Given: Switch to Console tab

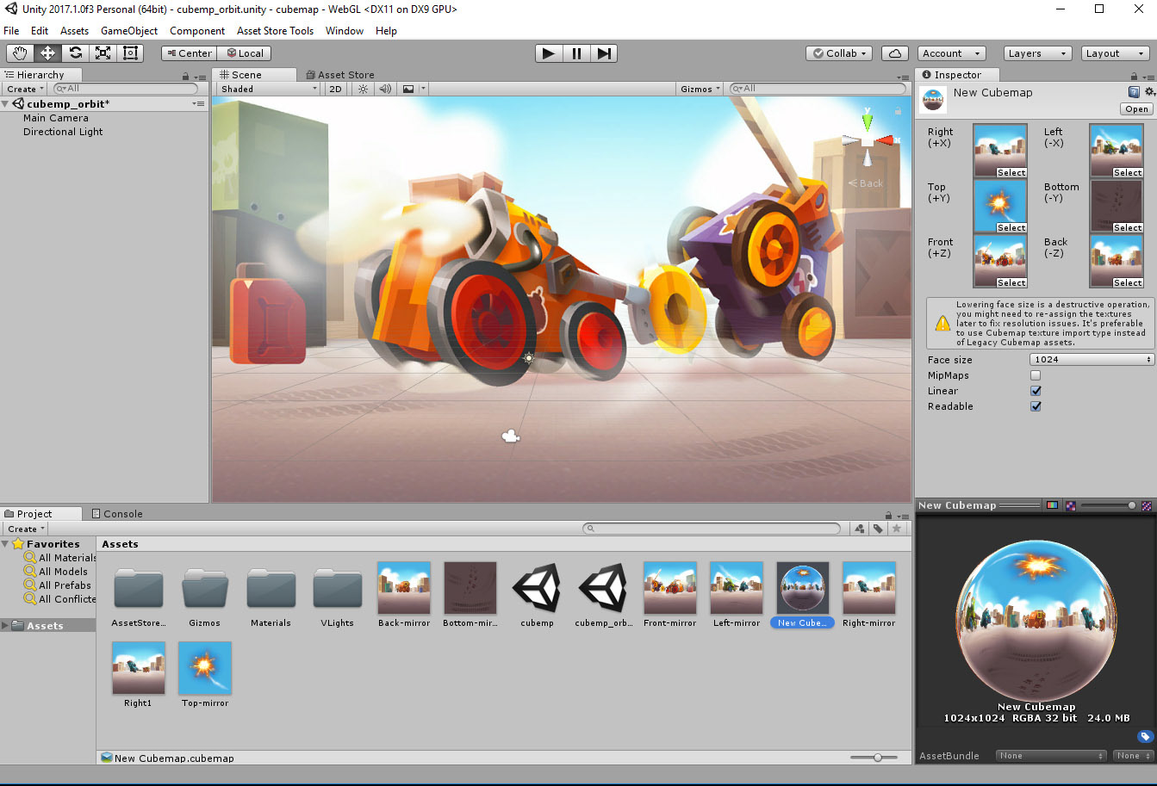Looking at the screenshot, I should click(x=117, y=514).
